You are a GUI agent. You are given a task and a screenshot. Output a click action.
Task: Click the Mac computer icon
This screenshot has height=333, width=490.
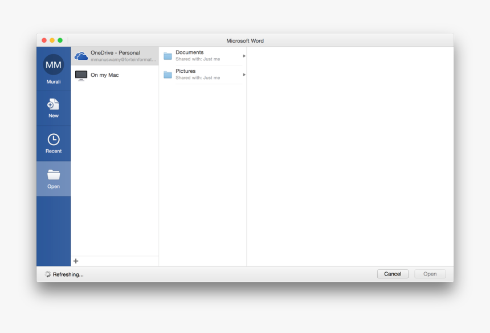(81, 75)
